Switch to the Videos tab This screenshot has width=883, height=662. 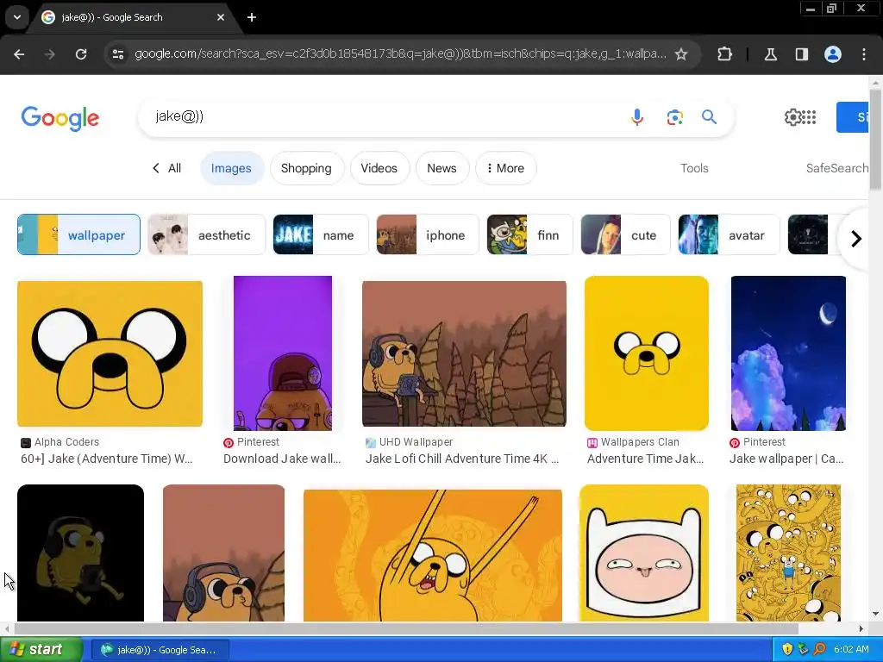(379, 168)
